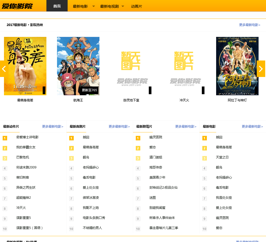266x242 pixels.
Task: Click 更多最新电影 link beside 最新动作片
Action: (53, 126)
